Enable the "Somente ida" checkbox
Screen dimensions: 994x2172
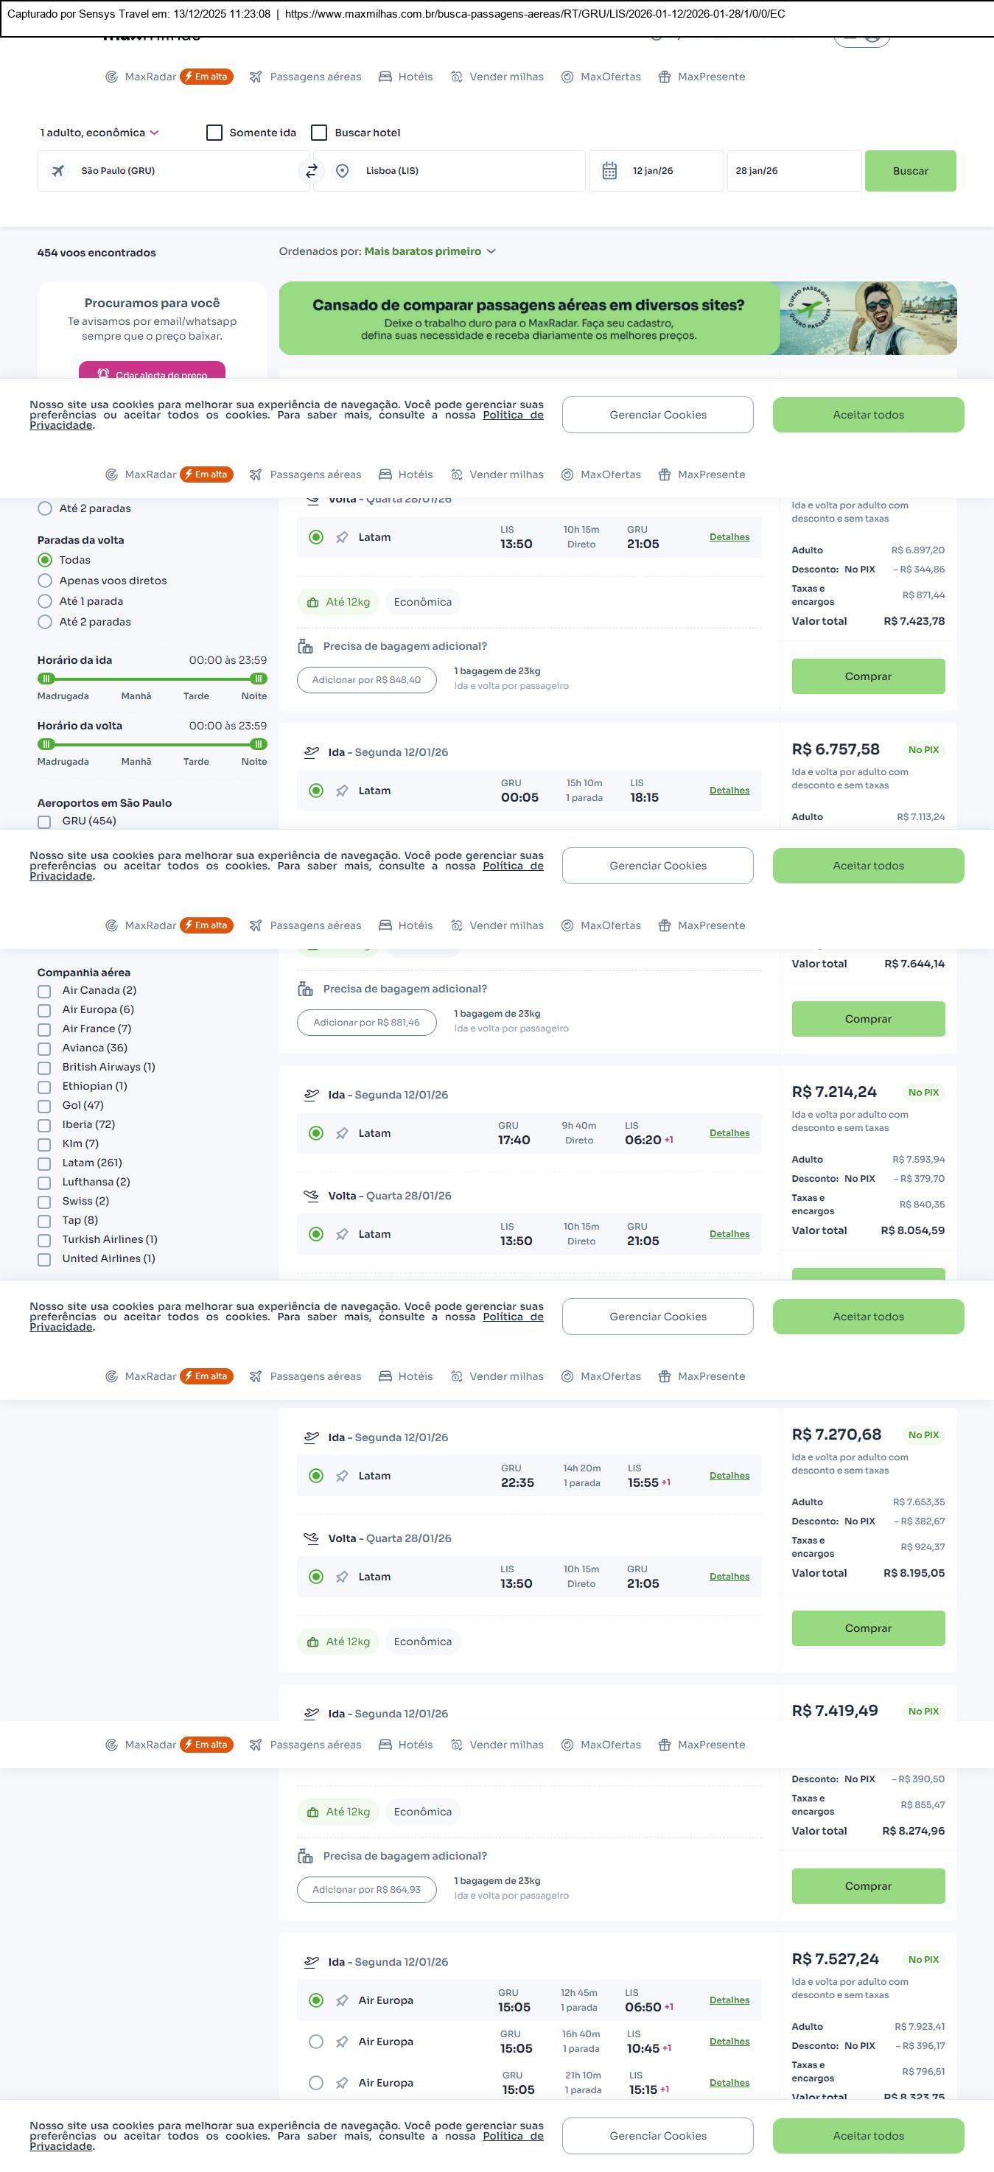[214, 133]
